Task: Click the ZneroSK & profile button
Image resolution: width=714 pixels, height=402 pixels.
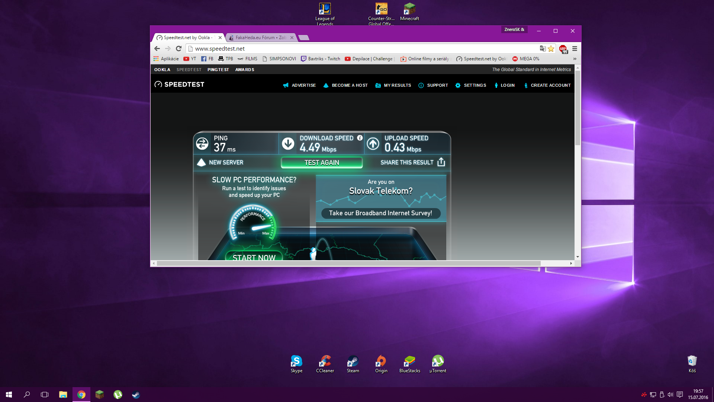Action: click(x=514, y=30)
